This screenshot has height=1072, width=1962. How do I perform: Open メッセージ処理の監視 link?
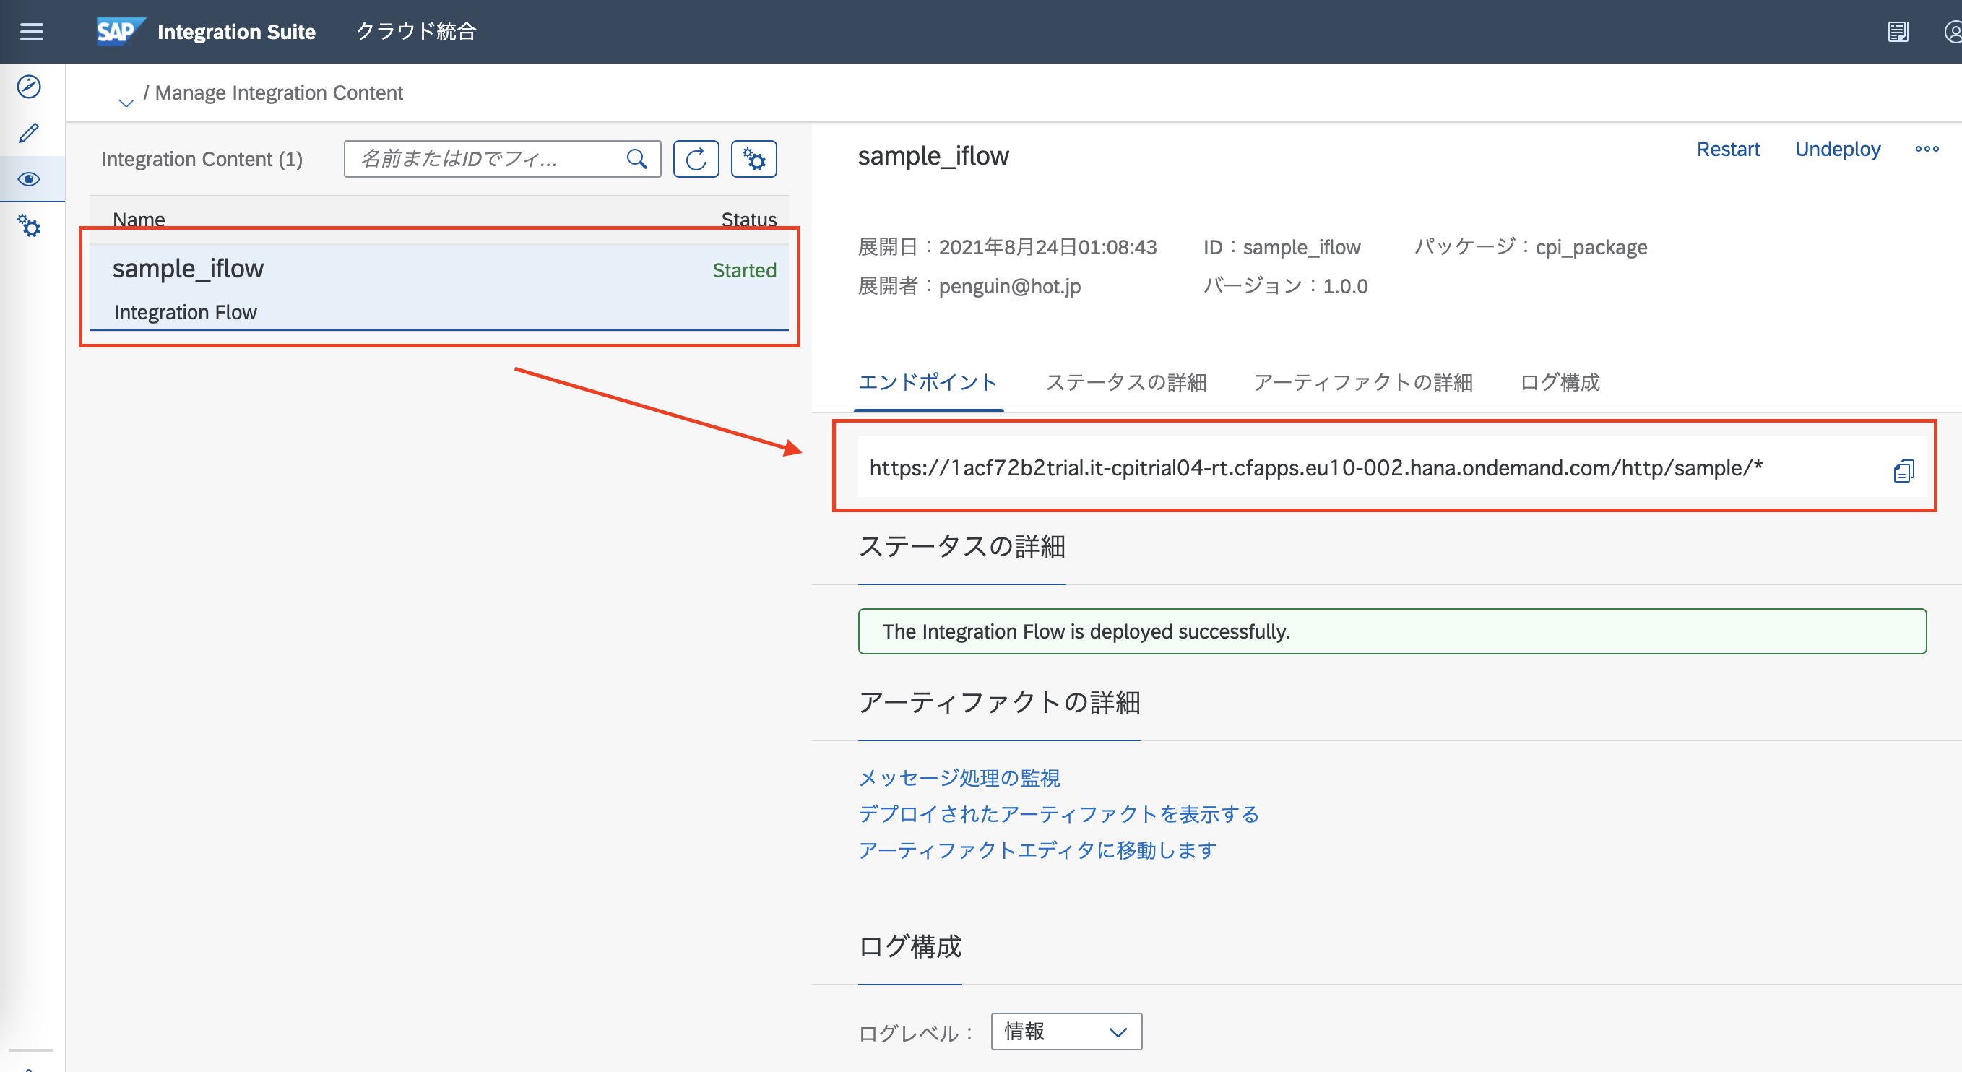(959, 777)
